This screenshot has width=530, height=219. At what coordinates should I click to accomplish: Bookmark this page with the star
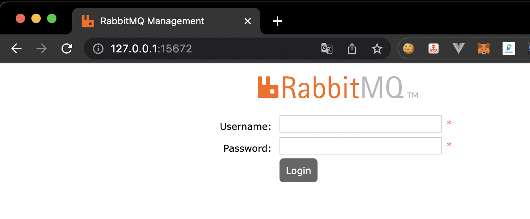377,48
